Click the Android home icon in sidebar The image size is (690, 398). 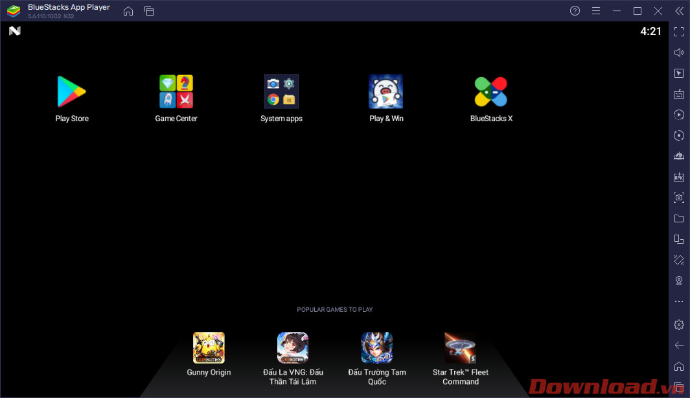coord(679,366)
